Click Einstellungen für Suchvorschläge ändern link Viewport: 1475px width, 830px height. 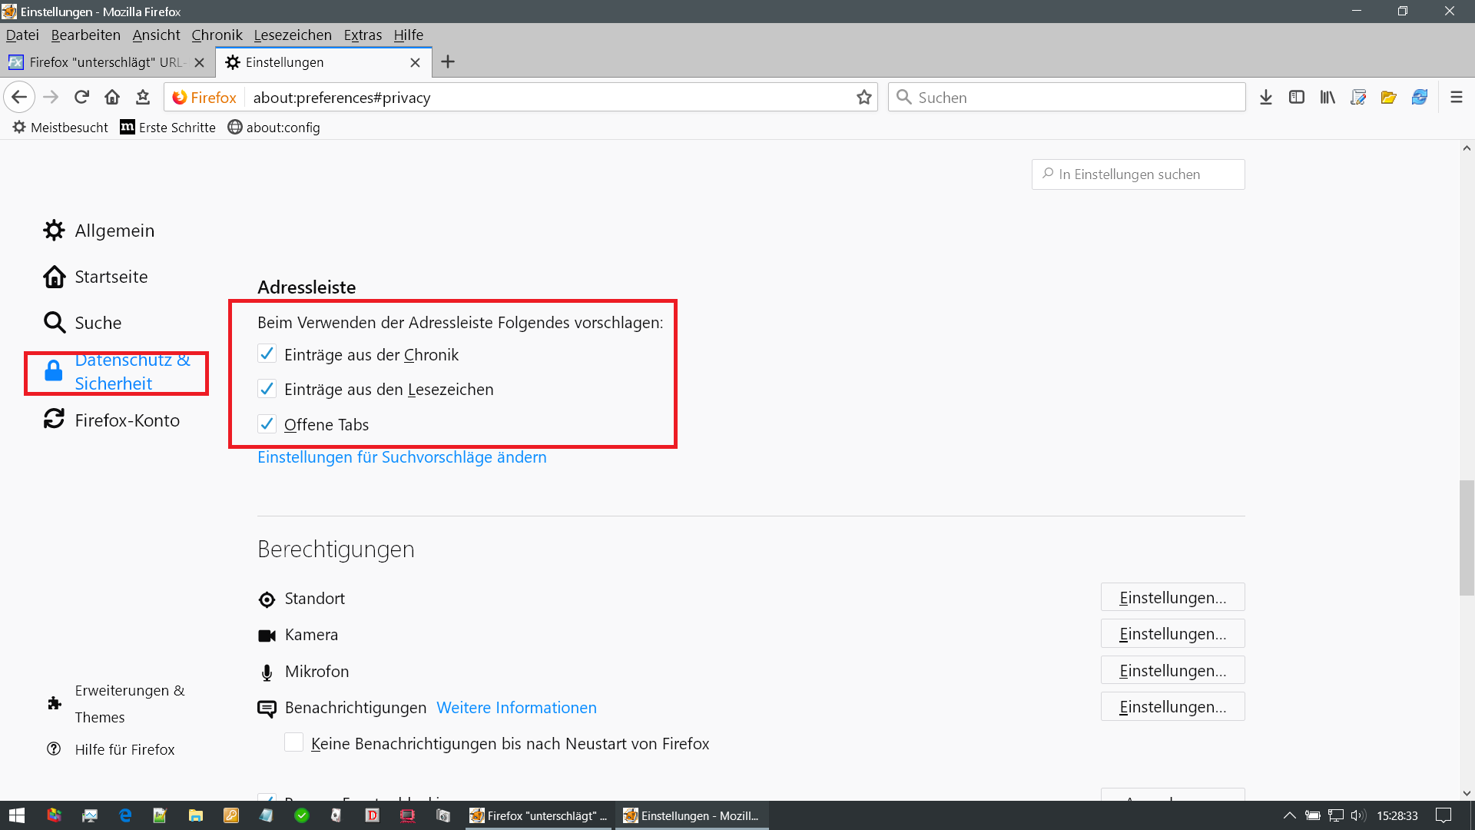(402, 457)
